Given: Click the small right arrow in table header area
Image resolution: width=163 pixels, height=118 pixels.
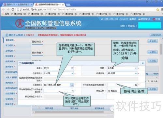Looking at the screenshot, I should pyautogui.click(x=157, y=77).
